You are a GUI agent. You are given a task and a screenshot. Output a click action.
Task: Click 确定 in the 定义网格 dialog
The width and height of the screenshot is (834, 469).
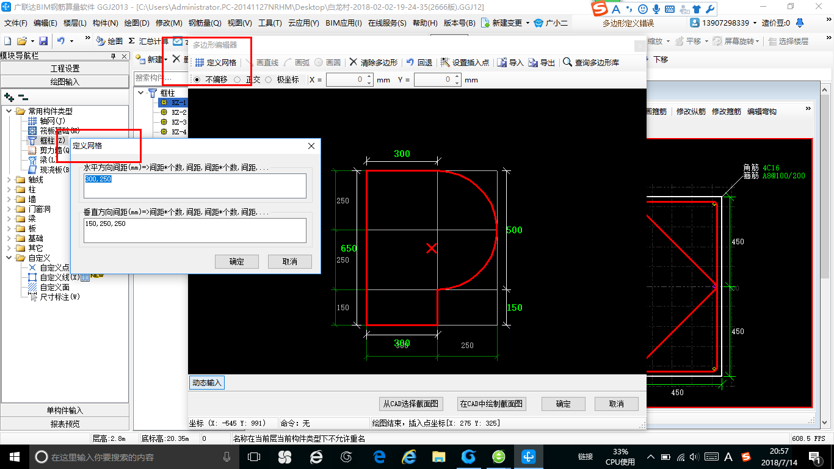point(237,261)
